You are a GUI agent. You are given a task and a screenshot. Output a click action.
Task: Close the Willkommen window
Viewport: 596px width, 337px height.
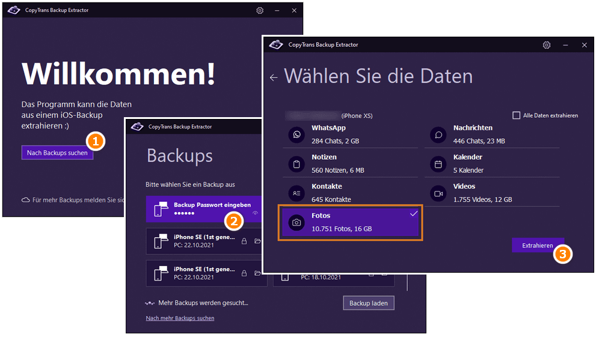pos(294,11)
